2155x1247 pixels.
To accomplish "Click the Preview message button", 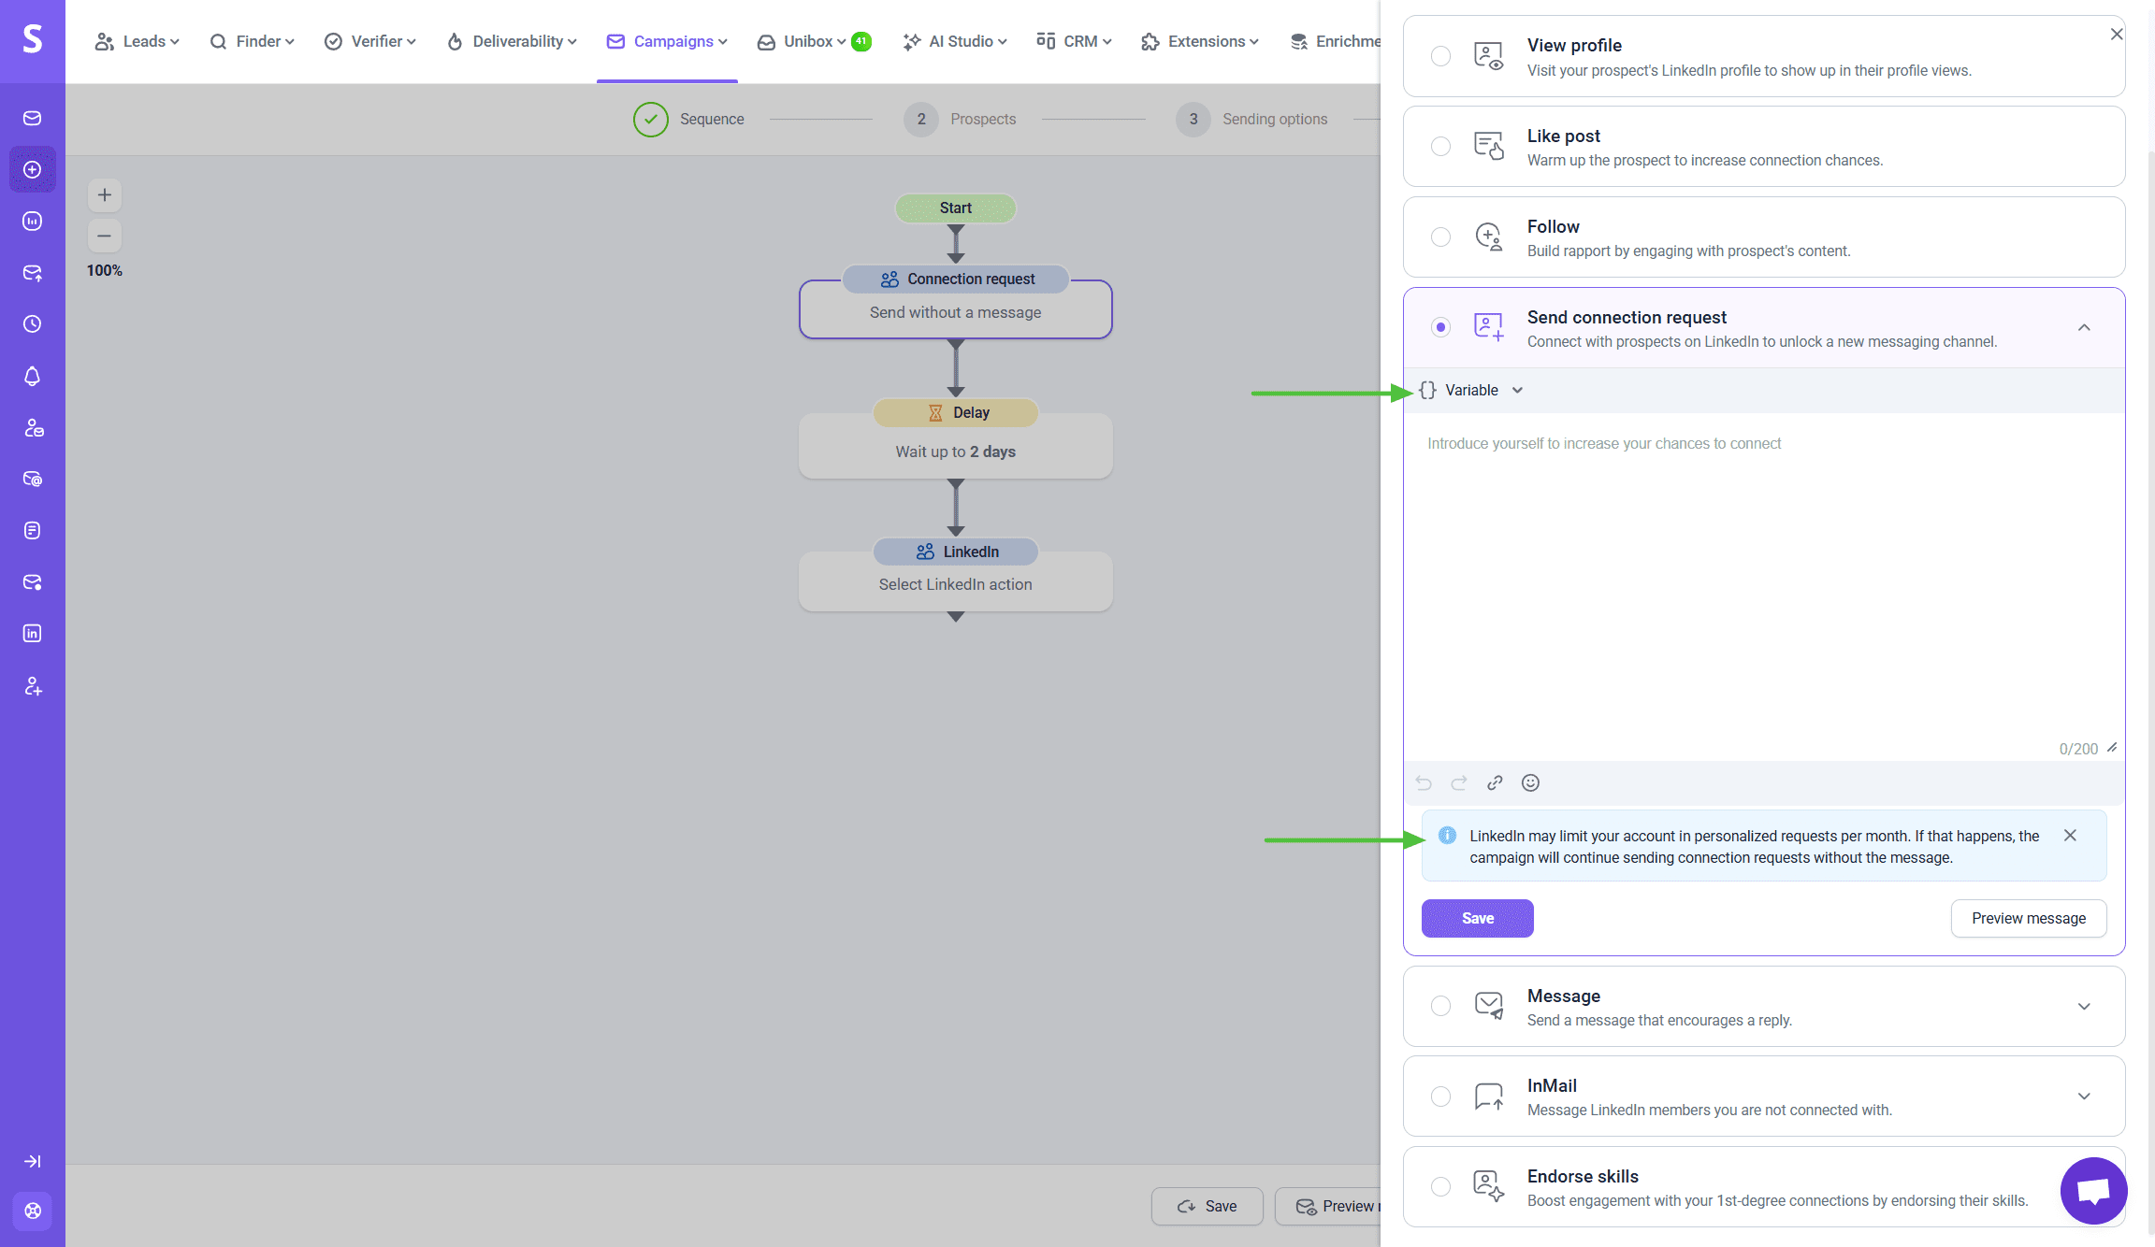I will coord(2028,918).
